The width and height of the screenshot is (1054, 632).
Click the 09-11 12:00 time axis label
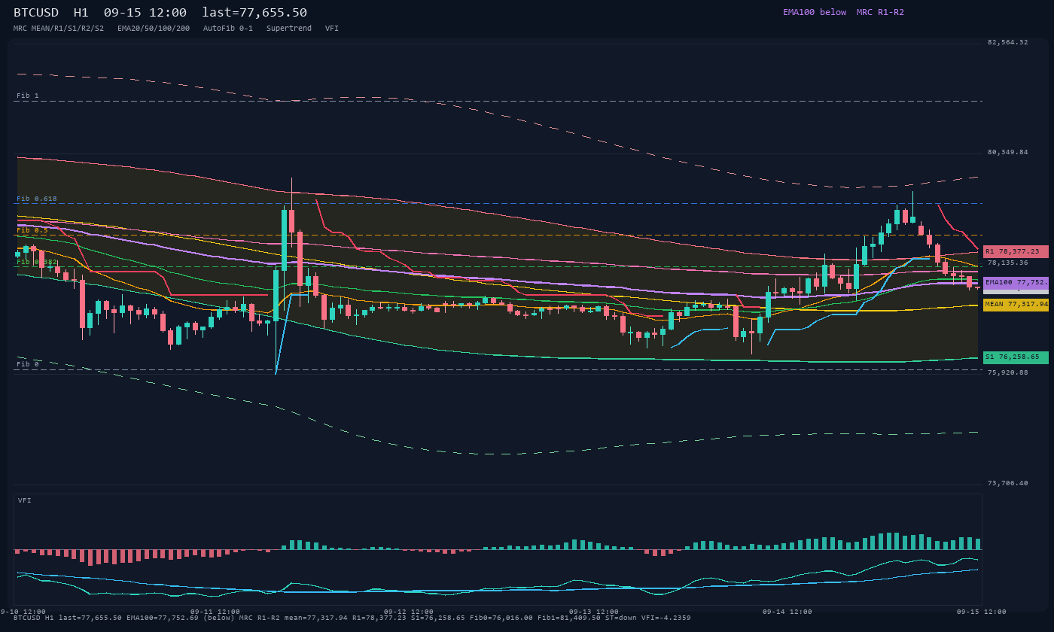tap(215, 612)
